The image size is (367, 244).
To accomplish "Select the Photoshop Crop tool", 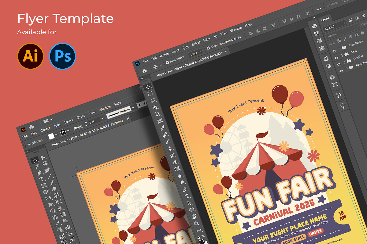I will [x=158, y=114].
